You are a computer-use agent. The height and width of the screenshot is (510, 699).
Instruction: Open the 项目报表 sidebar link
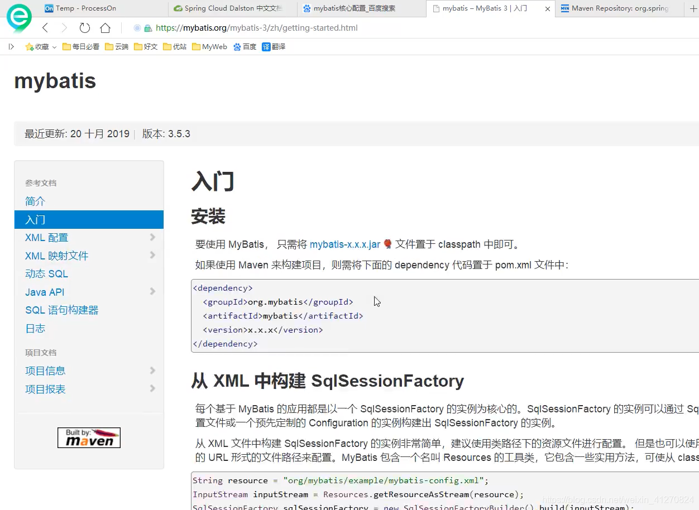45,389
